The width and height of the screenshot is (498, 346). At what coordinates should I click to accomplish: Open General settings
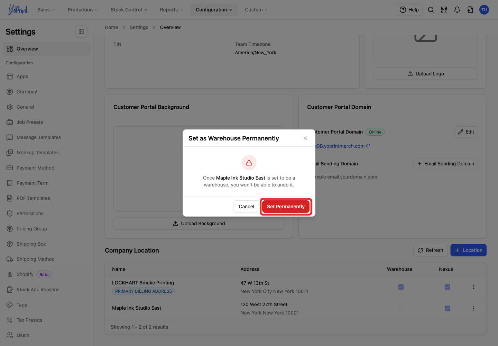(x=47, y=107)
